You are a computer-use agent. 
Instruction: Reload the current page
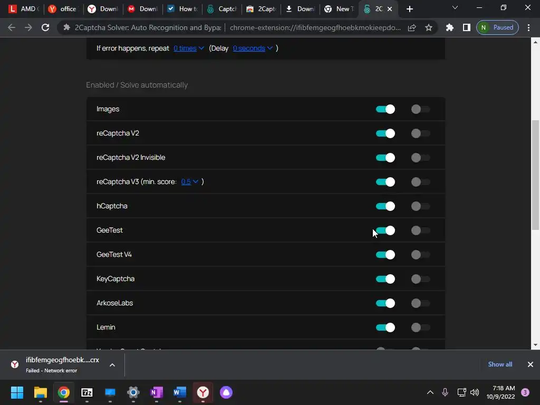click(x=45, y=27)
